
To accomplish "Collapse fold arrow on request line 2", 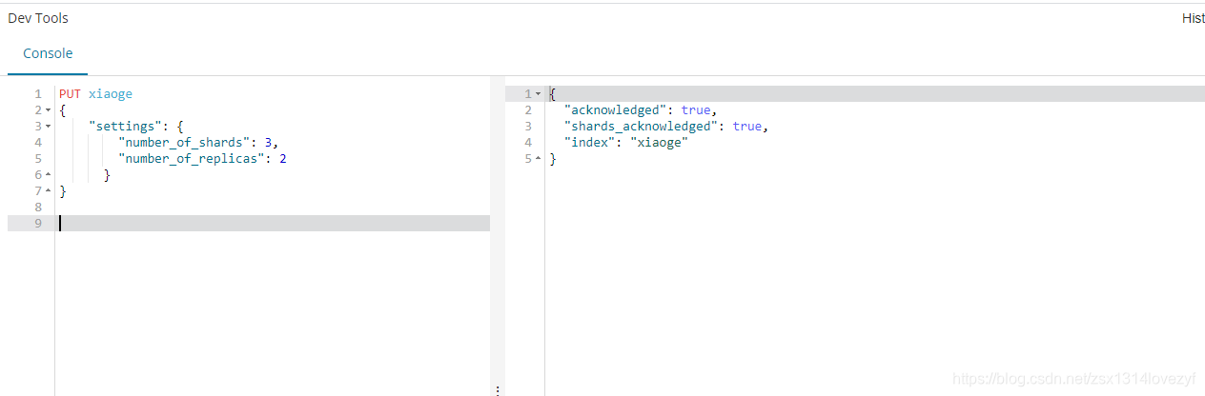I will (x=49, y=110).
